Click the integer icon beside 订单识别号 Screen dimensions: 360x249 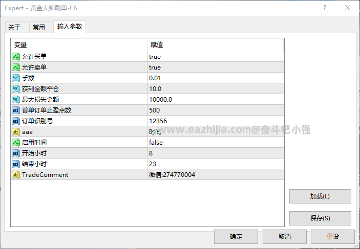click(x=16, y=121)
